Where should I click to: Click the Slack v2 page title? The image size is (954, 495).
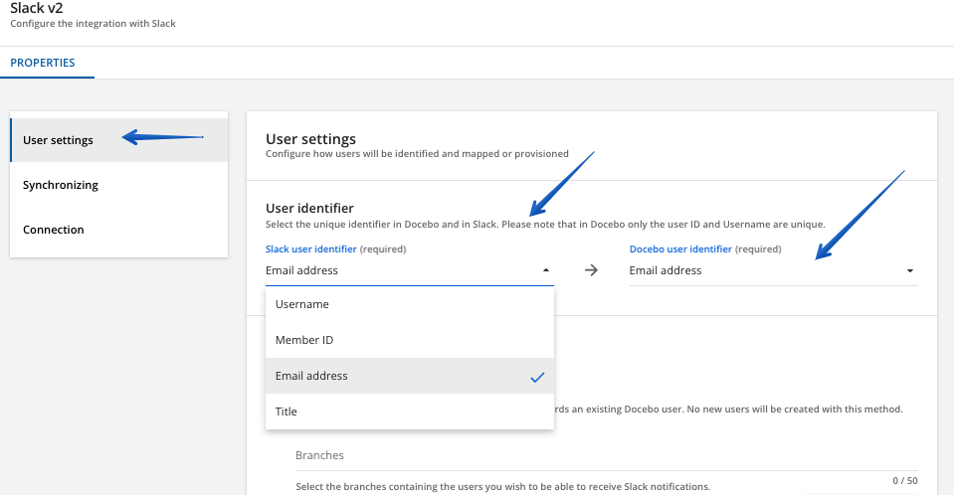[37, 8]
